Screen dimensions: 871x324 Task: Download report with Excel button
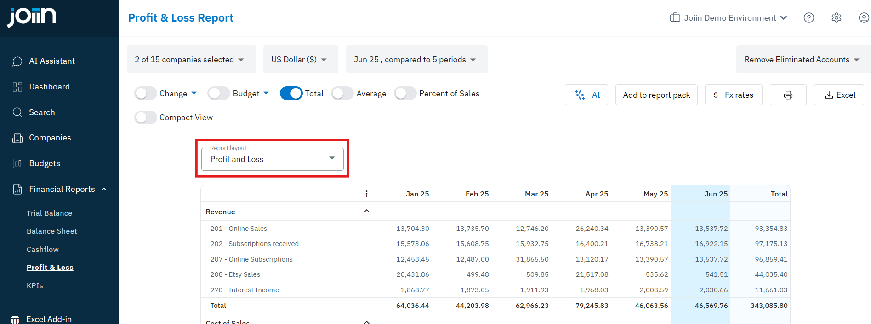(839, 95)
